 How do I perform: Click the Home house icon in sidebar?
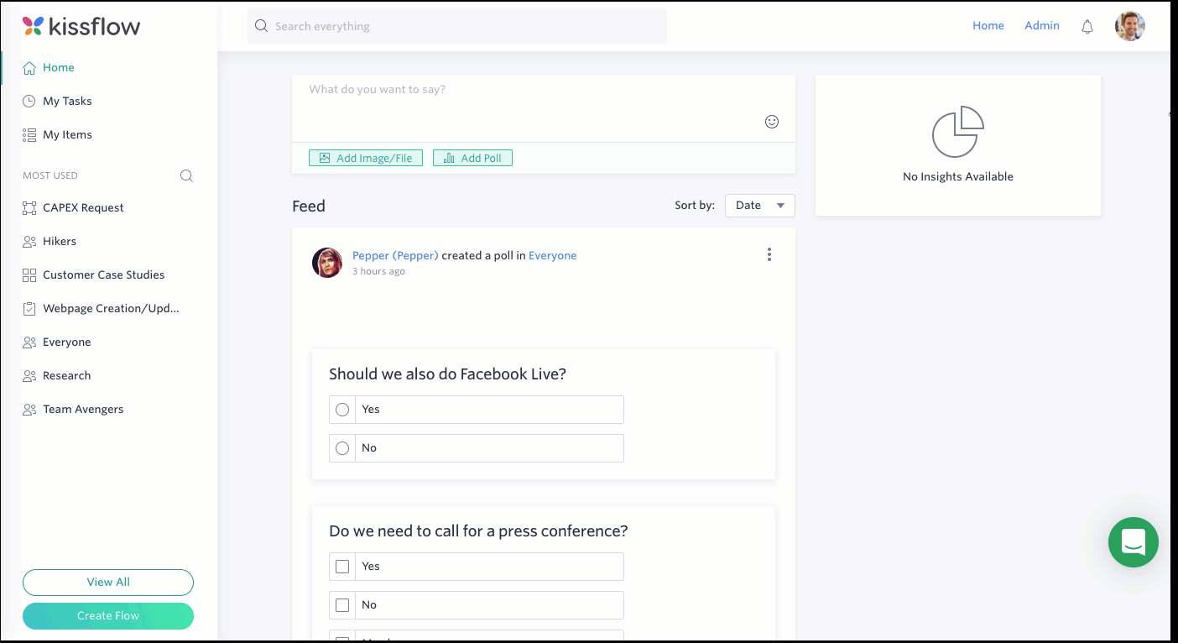29,68
